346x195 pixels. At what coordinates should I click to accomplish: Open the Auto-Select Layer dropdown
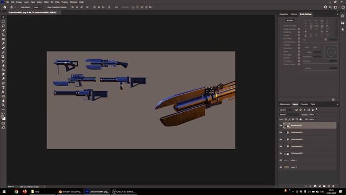[x=37, y=7]
